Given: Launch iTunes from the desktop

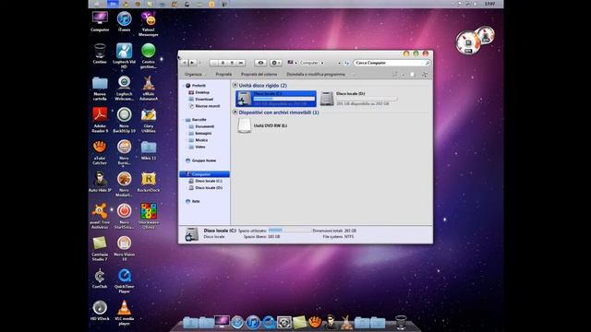Looking at the screenshot, I should [x=124, y=21].
